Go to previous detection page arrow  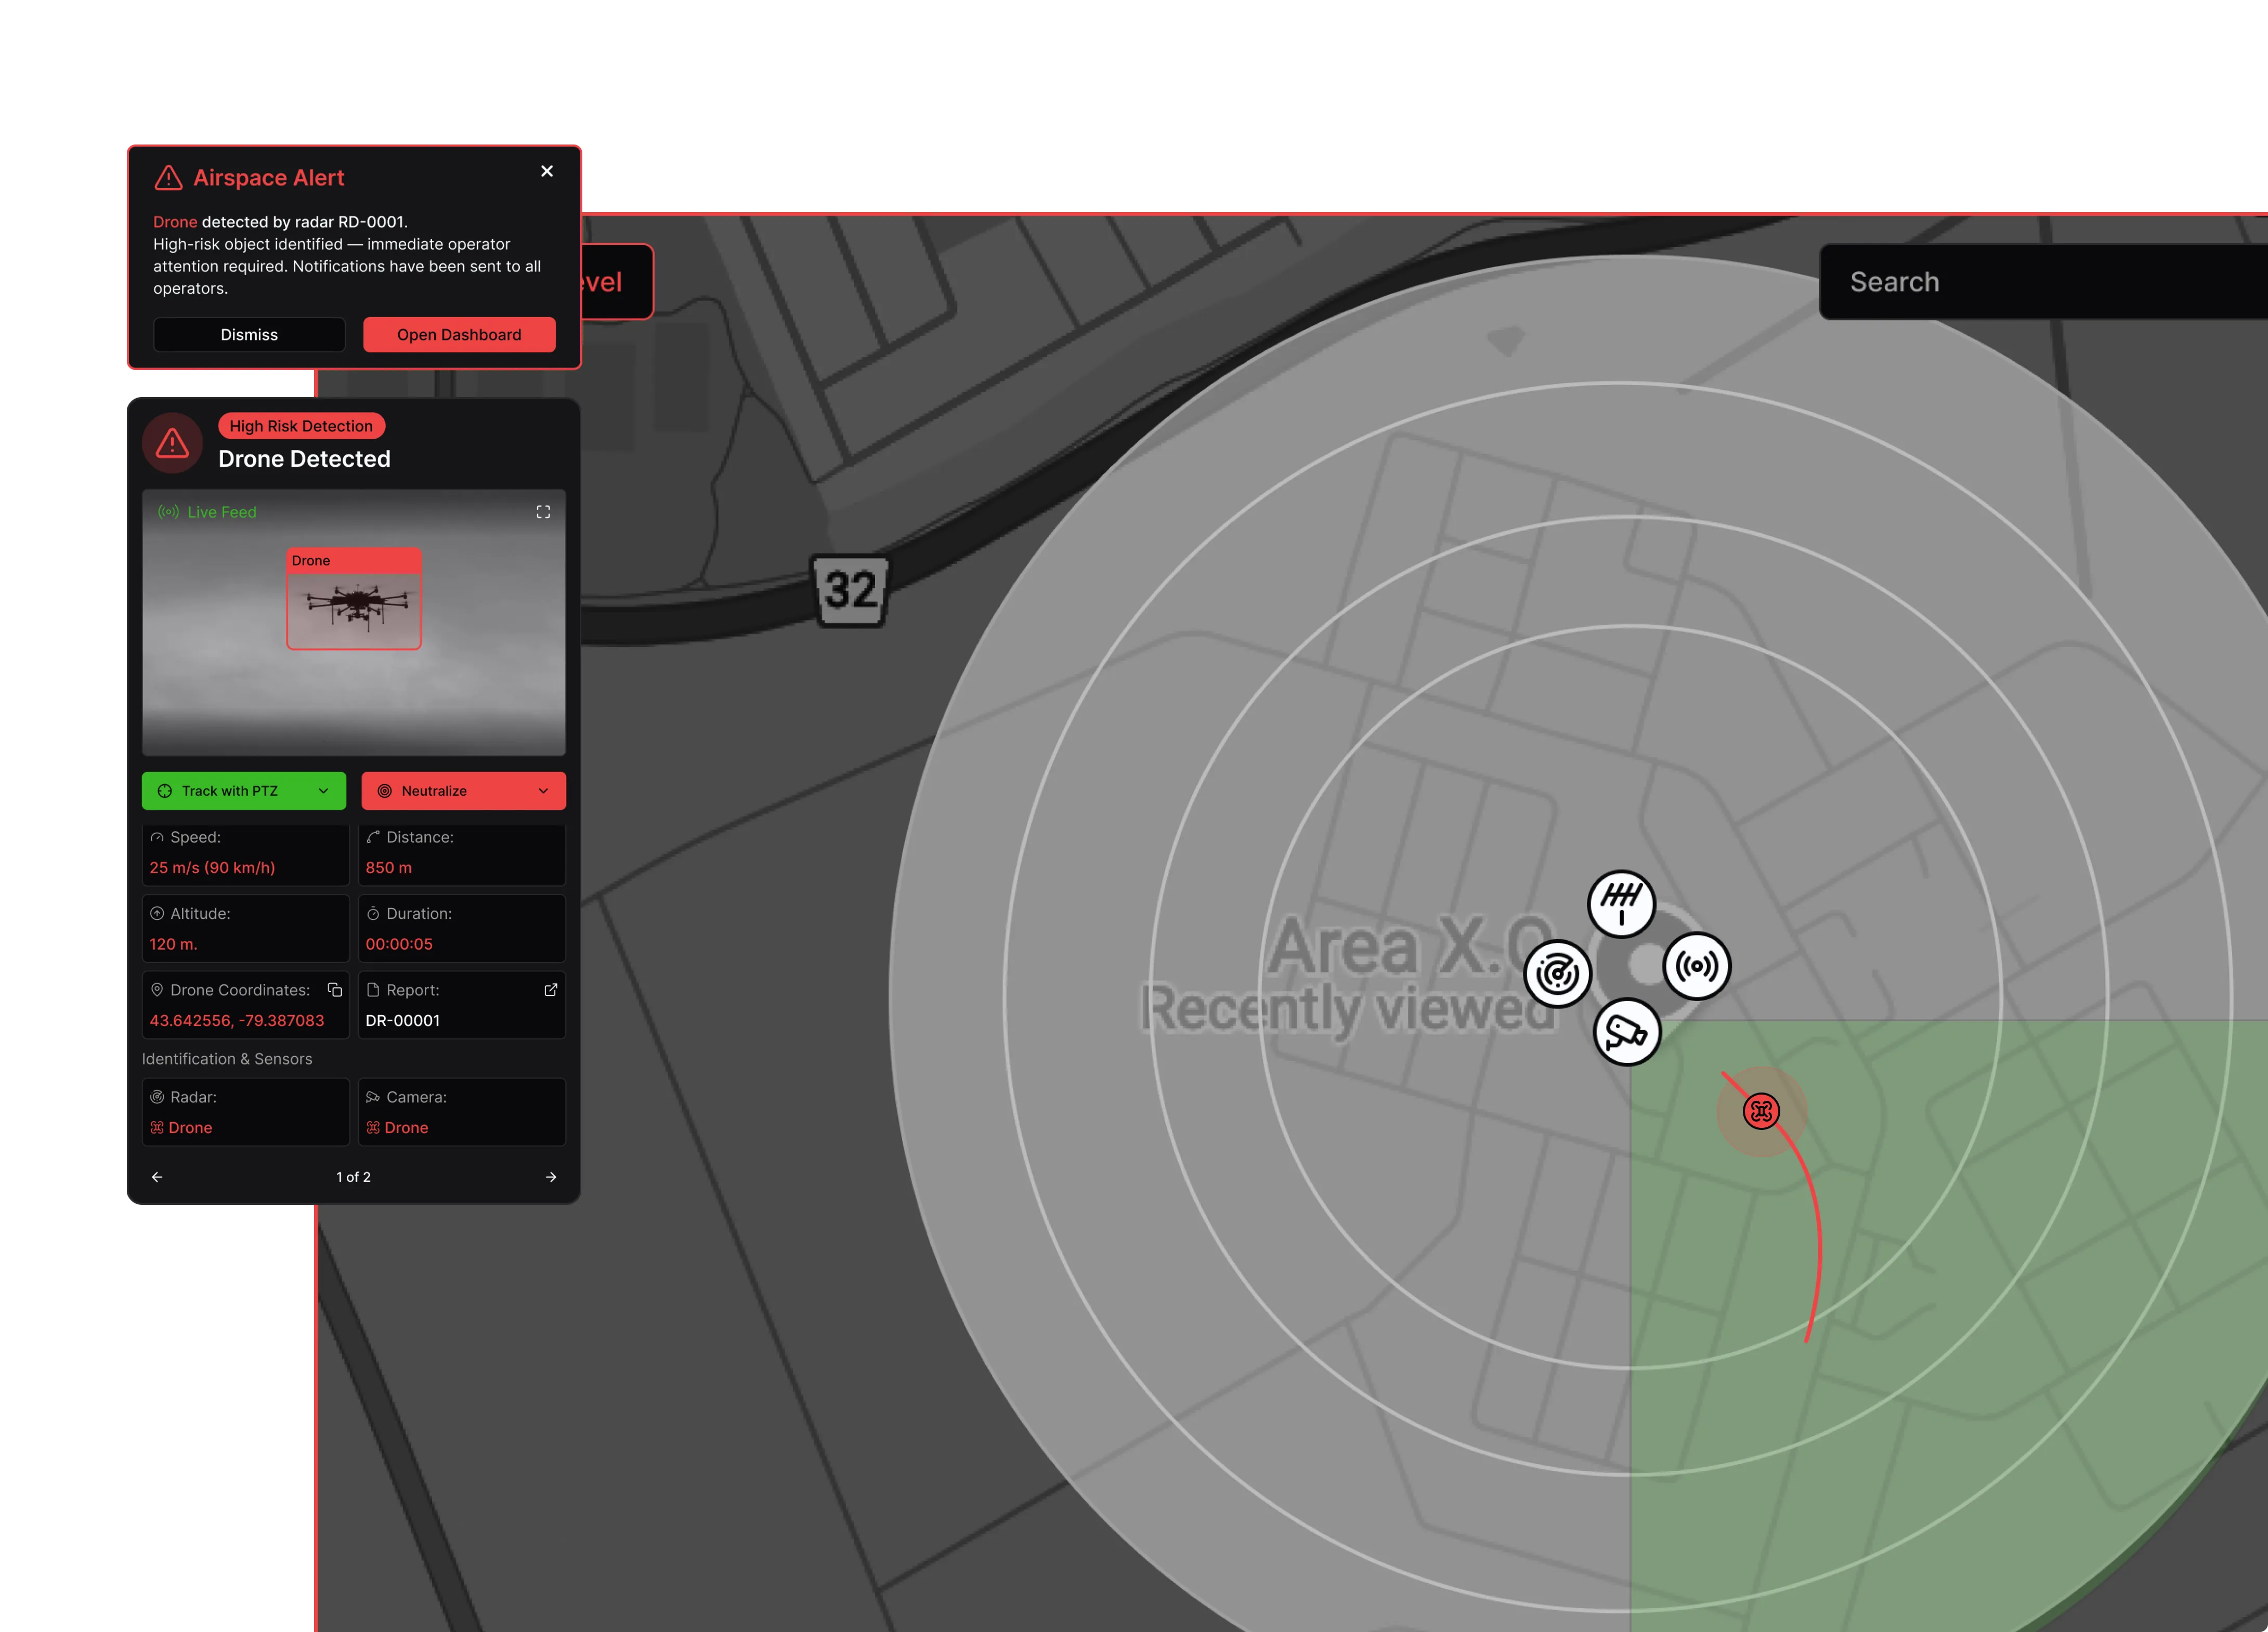[x=157, y=1176]
